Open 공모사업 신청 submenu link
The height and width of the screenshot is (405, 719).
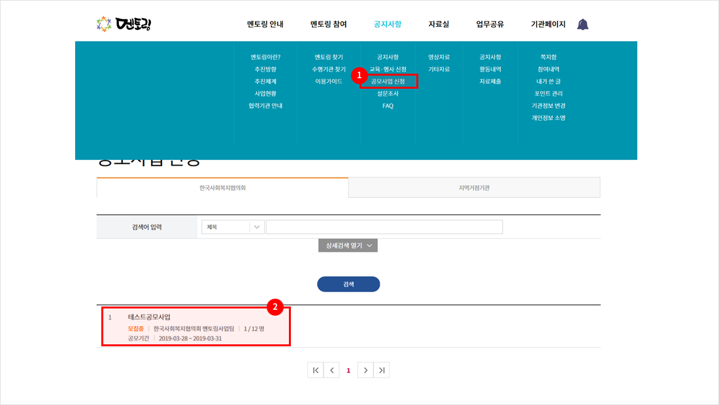(x=388, y=82)
